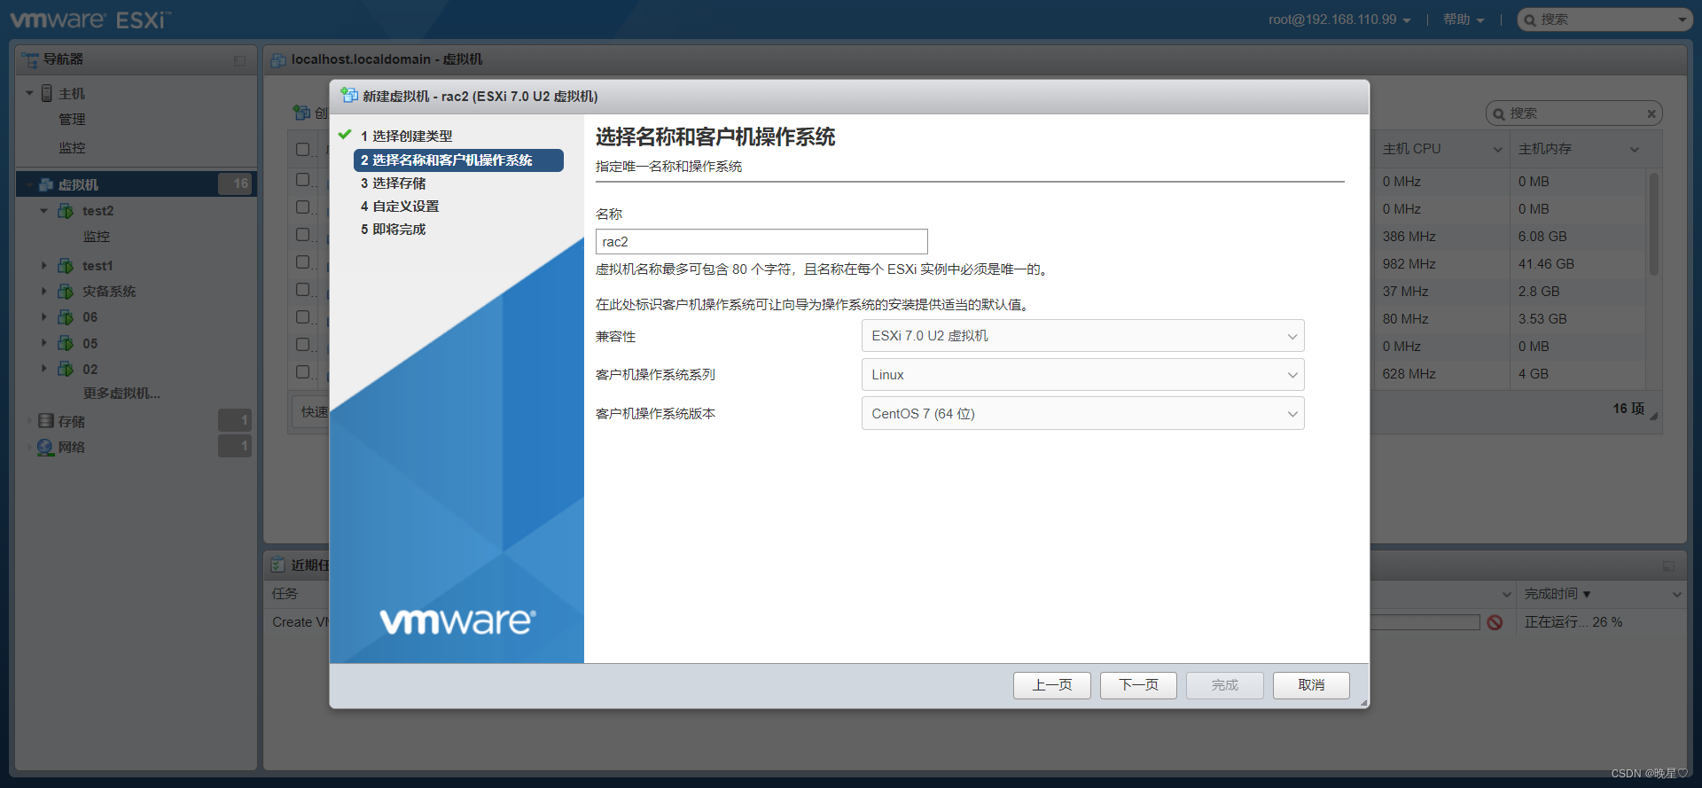1702x788 pixels.
Task: Click the 05 VM icon
Action: [66, 343]
